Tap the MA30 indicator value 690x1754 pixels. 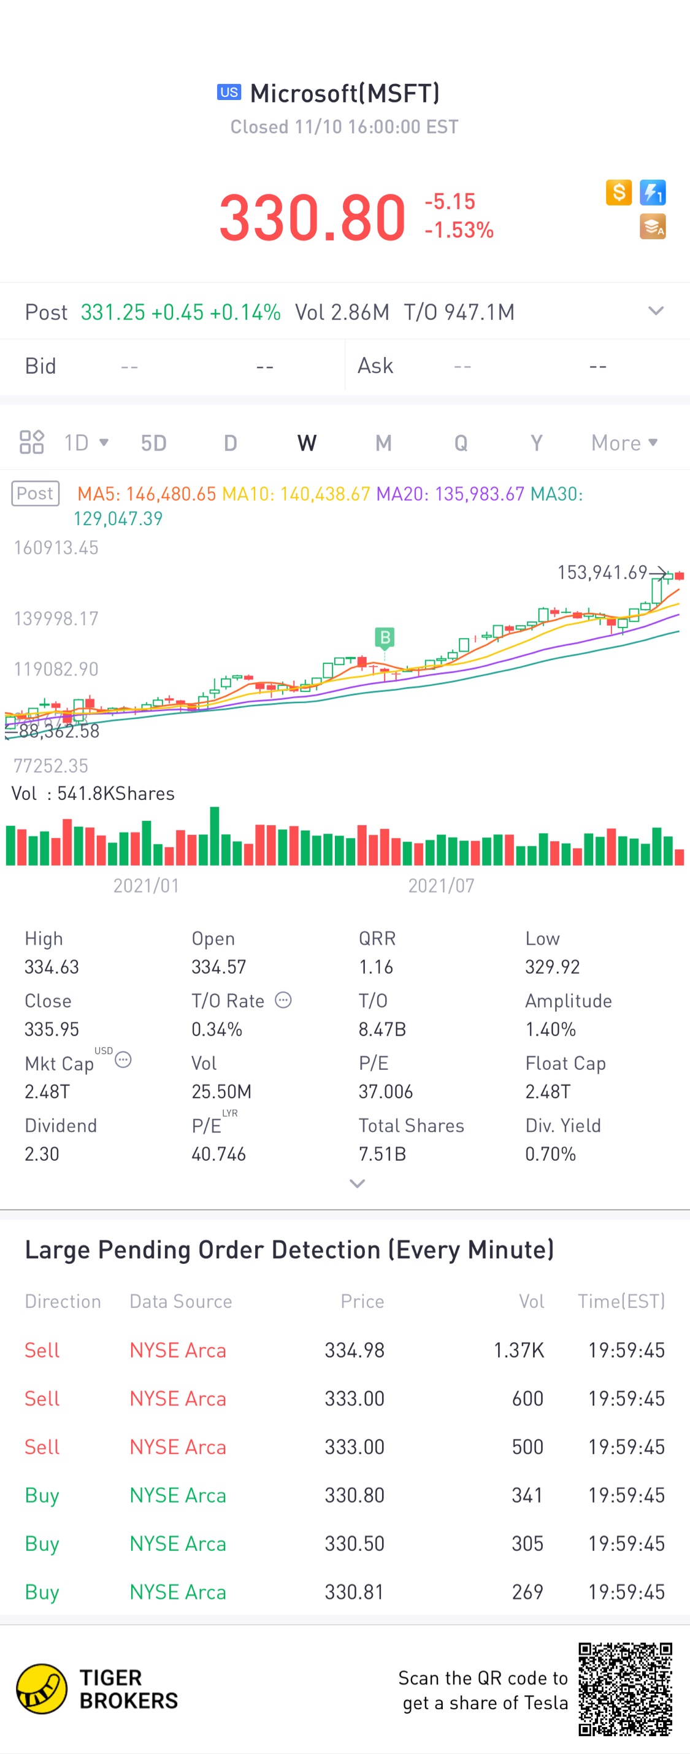coord(328,506)
